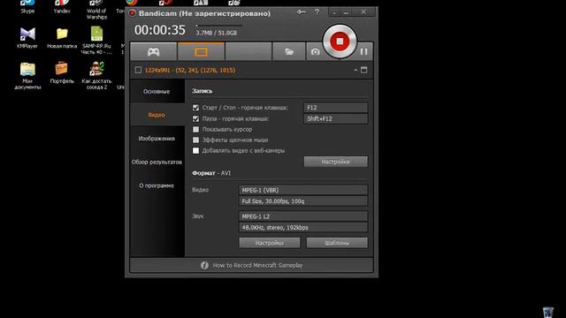Disable Старт / Стоп hotkey checkbox
This screenshot has width=566, height=318.
[195, 108]
